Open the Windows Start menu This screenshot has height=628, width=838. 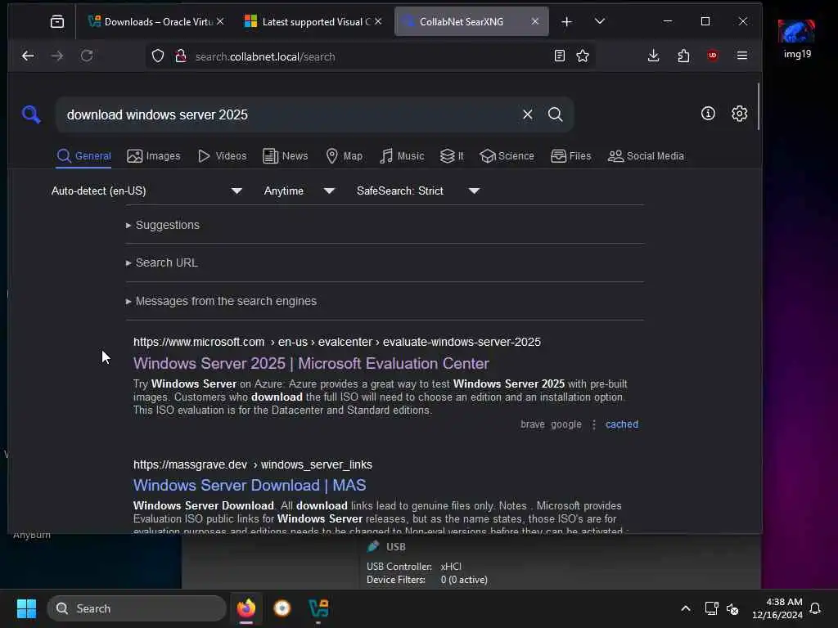(26, 608)
